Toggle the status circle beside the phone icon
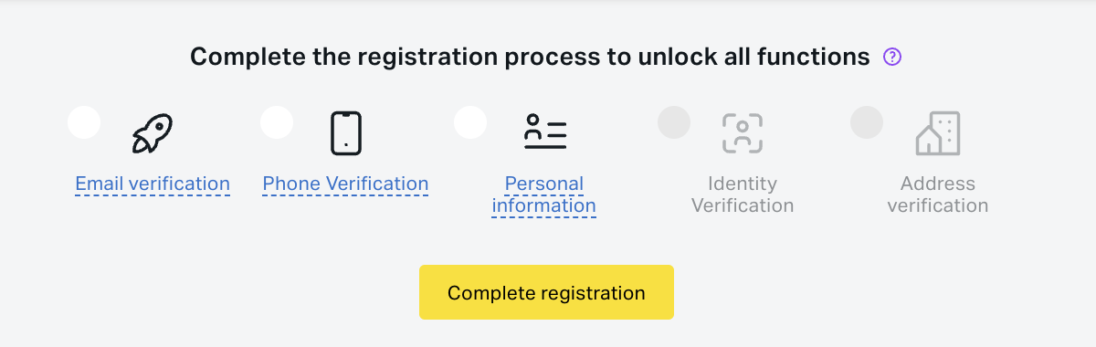The width and height of the screenshot is (1096, 347). [x=277, y=122]
